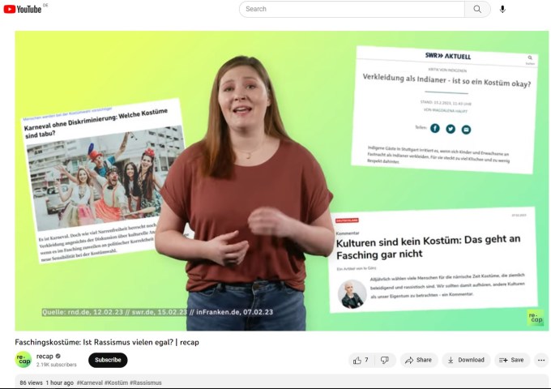
Task: Save the video to a playlist
Action: pyautogui.click(x=511, y=360)
